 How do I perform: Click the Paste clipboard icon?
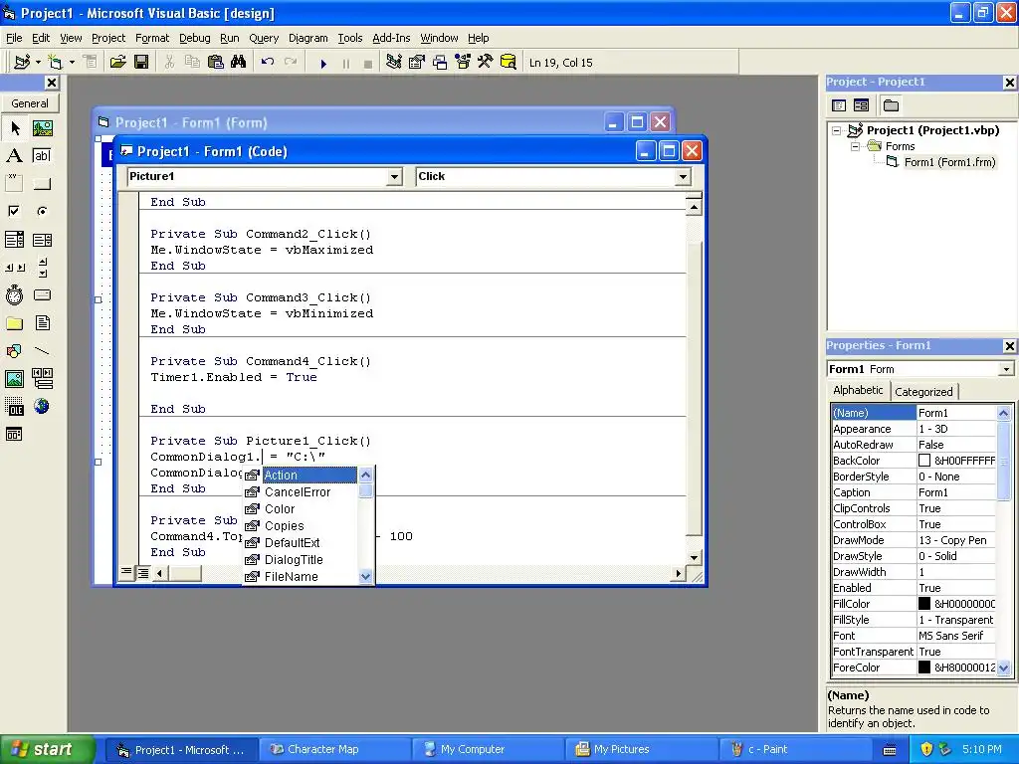pos(216,63)
